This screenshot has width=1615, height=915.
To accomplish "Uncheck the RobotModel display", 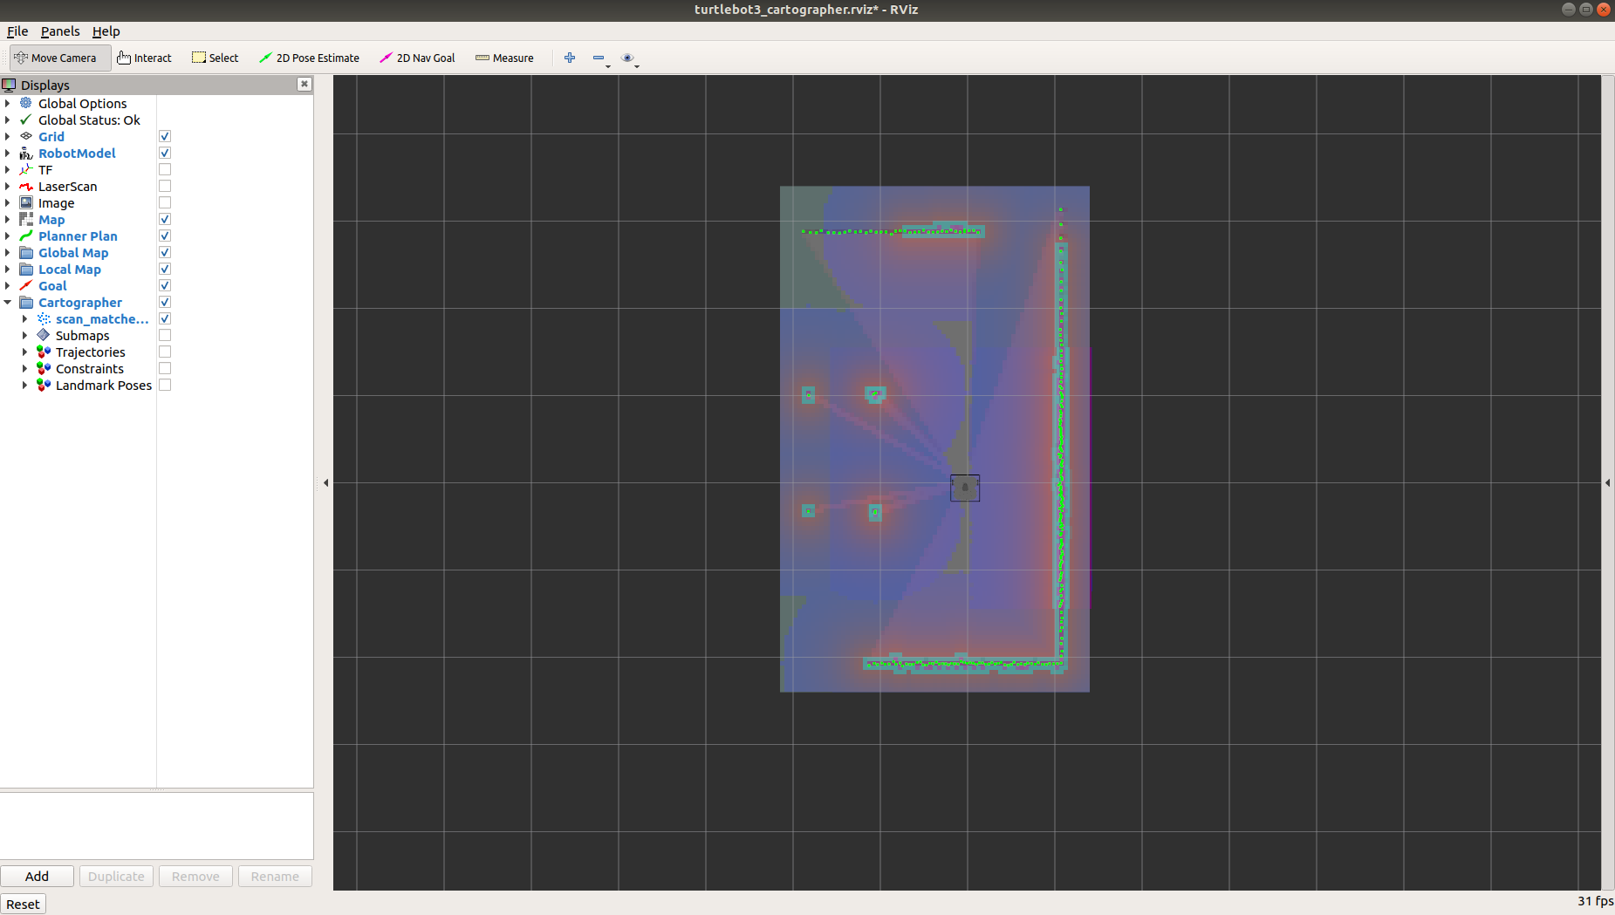I will pos(165,153).
